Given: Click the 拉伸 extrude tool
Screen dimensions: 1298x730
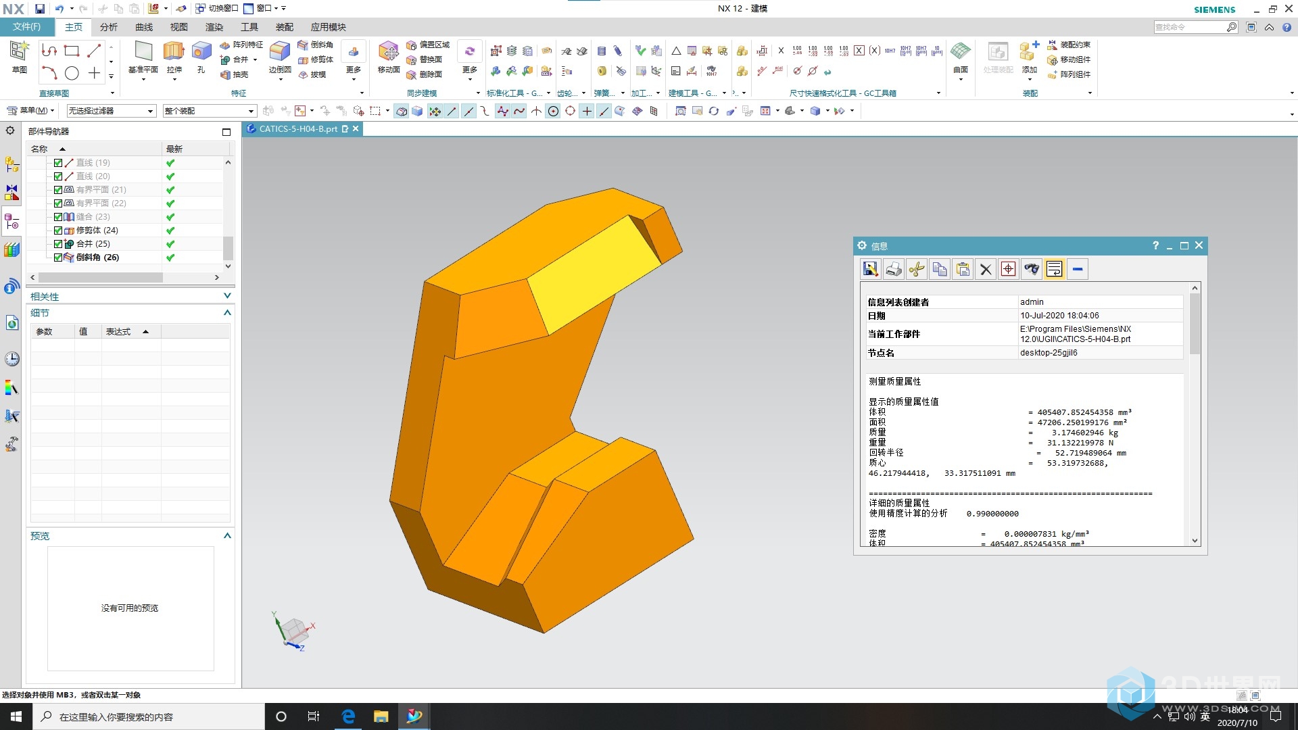Looking at the screenshot, I should pyautogui.click(x=174, y=57).
